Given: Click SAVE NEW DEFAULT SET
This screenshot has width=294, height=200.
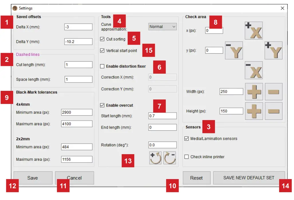Looking at the screenshot, I should [249, 178].
